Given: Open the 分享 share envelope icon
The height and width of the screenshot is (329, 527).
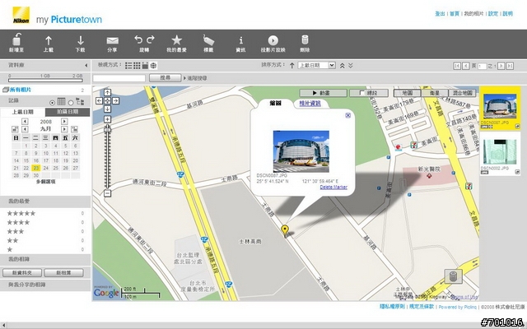Looking at the screenshot, I should point(112,40).
